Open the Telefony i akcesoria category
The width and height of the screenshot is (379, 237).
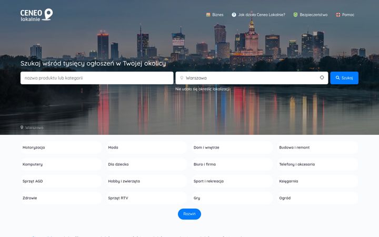pyautogui.click(x=318, y=164)
